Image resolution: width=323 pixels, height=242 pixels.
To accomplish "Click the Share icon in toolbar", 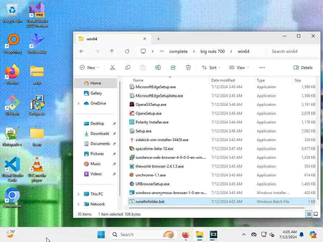I will pyautogui.click(x=173, y=67).
